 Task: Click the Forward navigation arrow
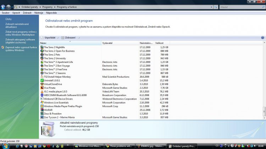tap(8, 7)
